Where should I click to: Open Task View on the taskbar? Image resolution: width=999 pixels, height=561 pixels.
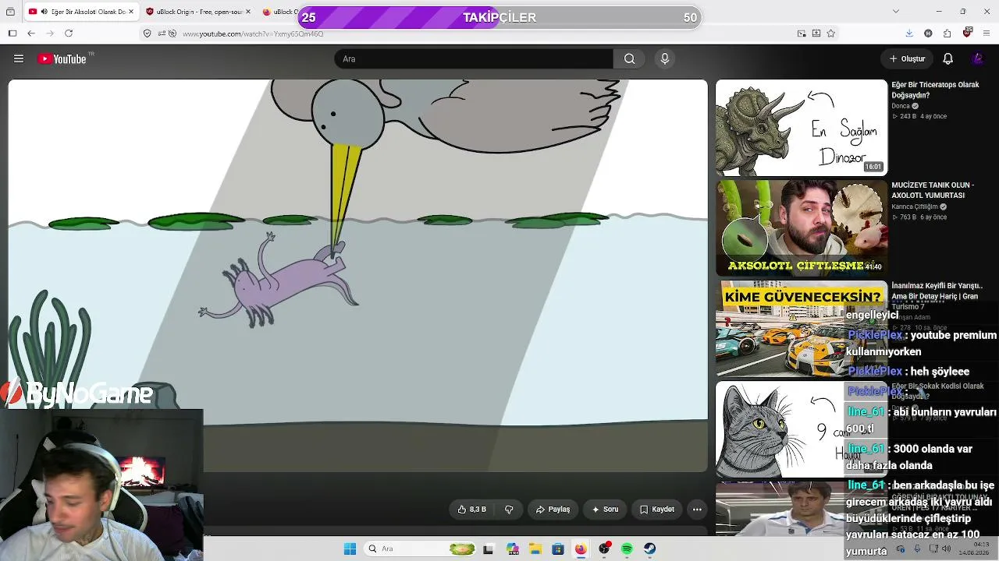[489, 549]
